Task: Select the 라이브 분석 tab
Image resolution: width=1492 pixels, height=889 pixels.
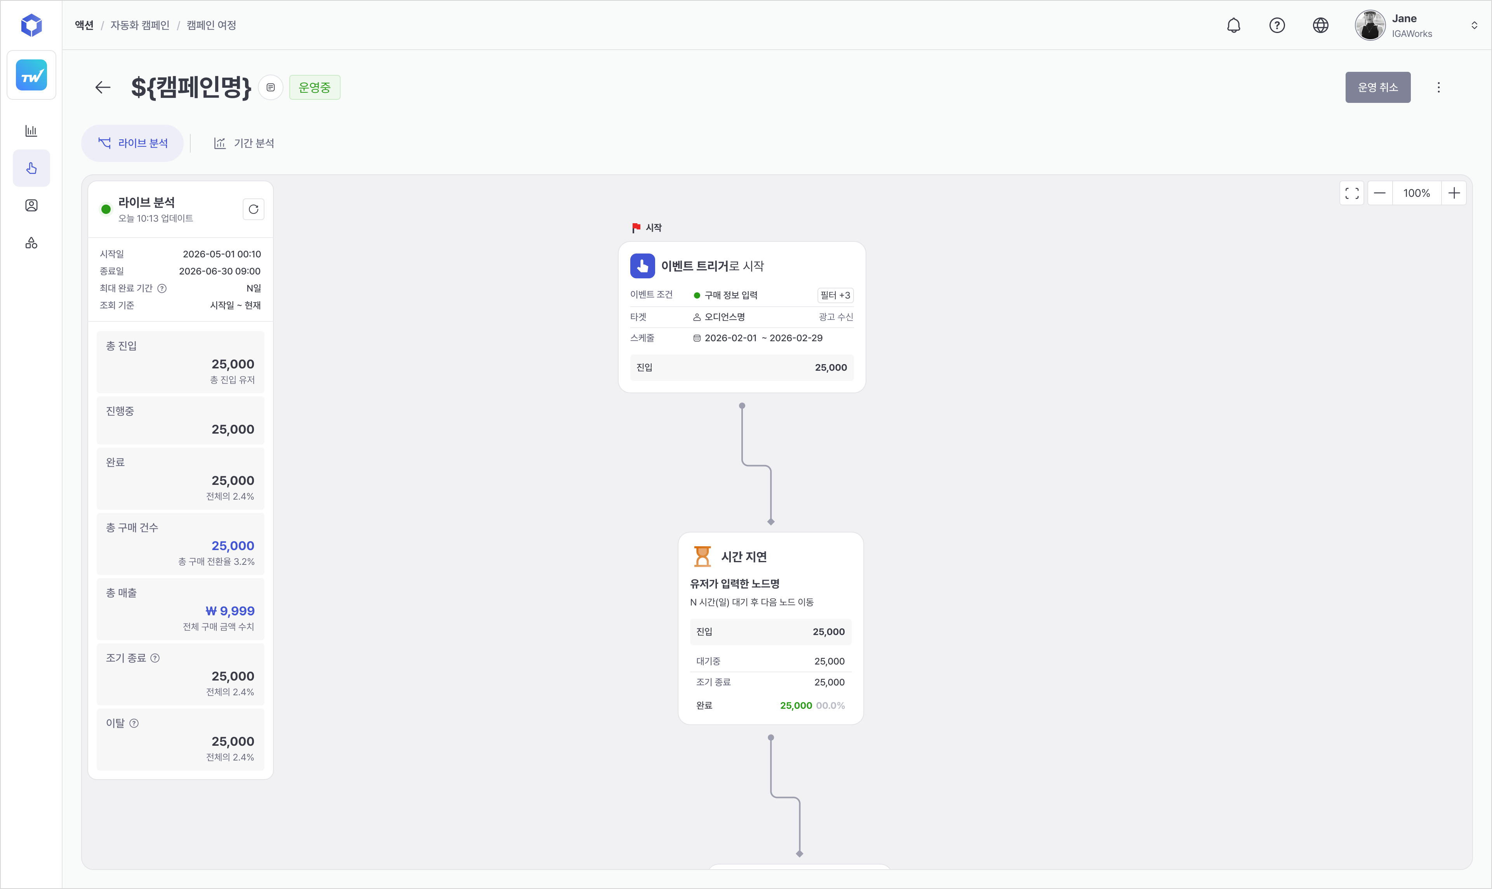Action: [x=132, y=143]
